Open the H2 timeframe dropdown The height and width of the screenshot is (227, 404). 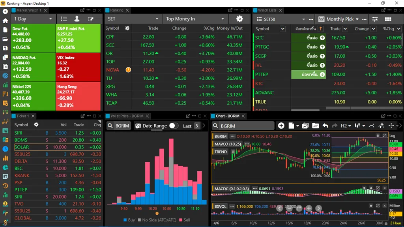pyautogui.click(x=346, y=126)
